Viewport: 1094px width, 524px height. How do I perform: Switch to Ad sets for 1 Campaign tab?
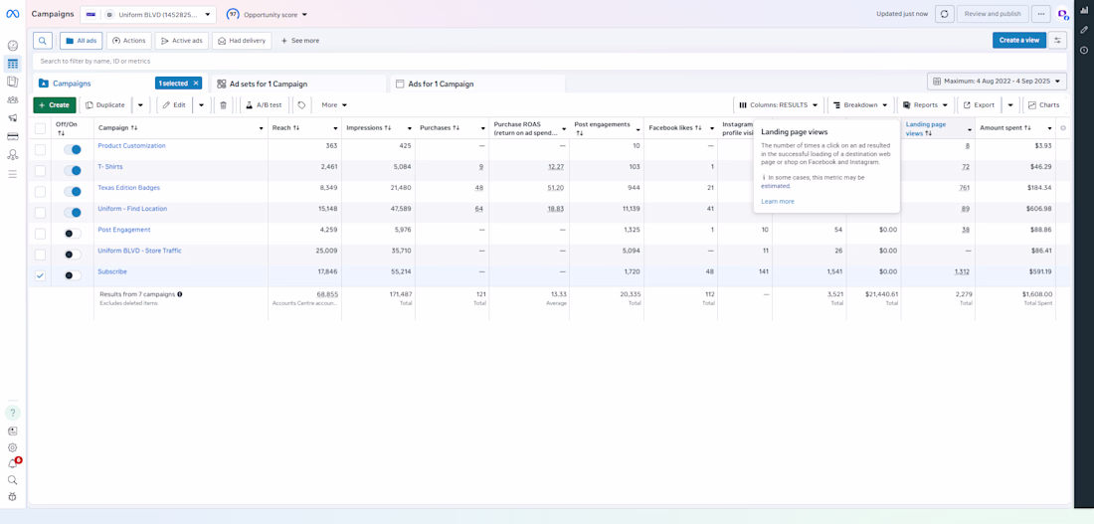[x=268, y=85]
